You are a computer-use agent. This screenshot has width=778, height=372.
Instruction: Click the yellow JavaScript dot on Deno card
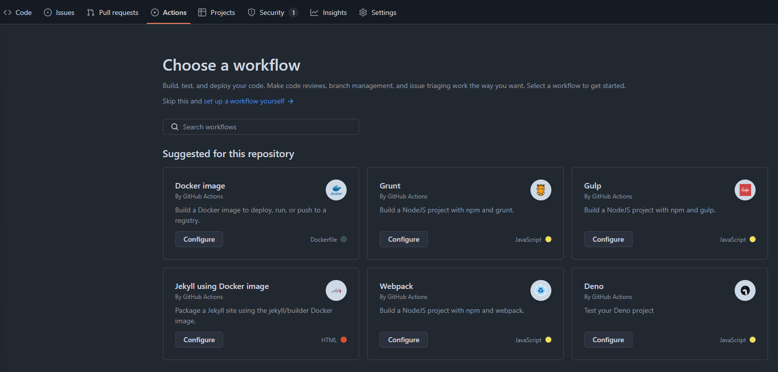pos(753,340)
